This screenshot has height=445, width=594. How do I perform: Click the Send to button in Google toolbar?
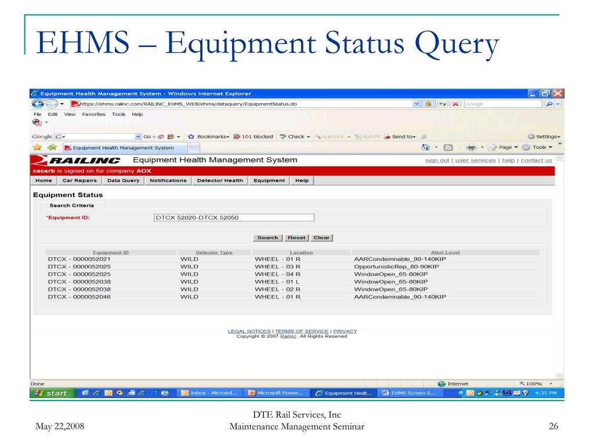[x=400, y=137]
